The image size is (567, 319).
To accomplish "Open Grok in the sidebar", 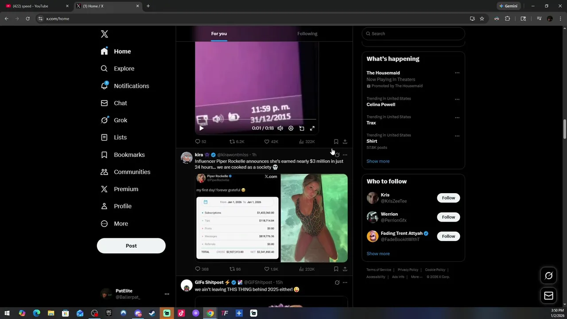I will (x=114, y=120).
